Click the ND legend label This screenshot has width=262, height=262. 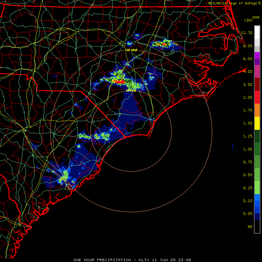click(250, 227)
